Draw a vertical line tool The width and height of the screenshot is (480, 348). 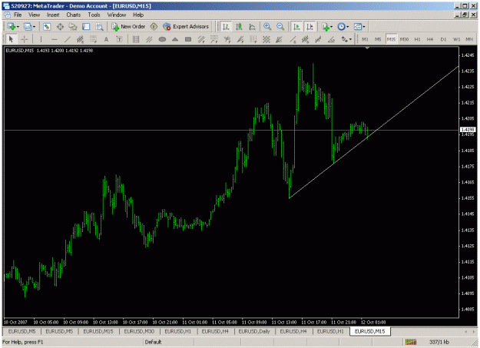click(x=41, y=39)
